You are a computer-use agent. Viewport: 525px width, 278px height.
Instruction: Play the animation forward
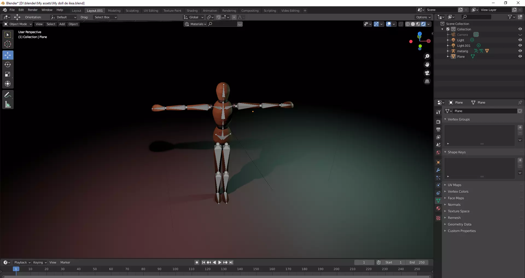point(220,262)
